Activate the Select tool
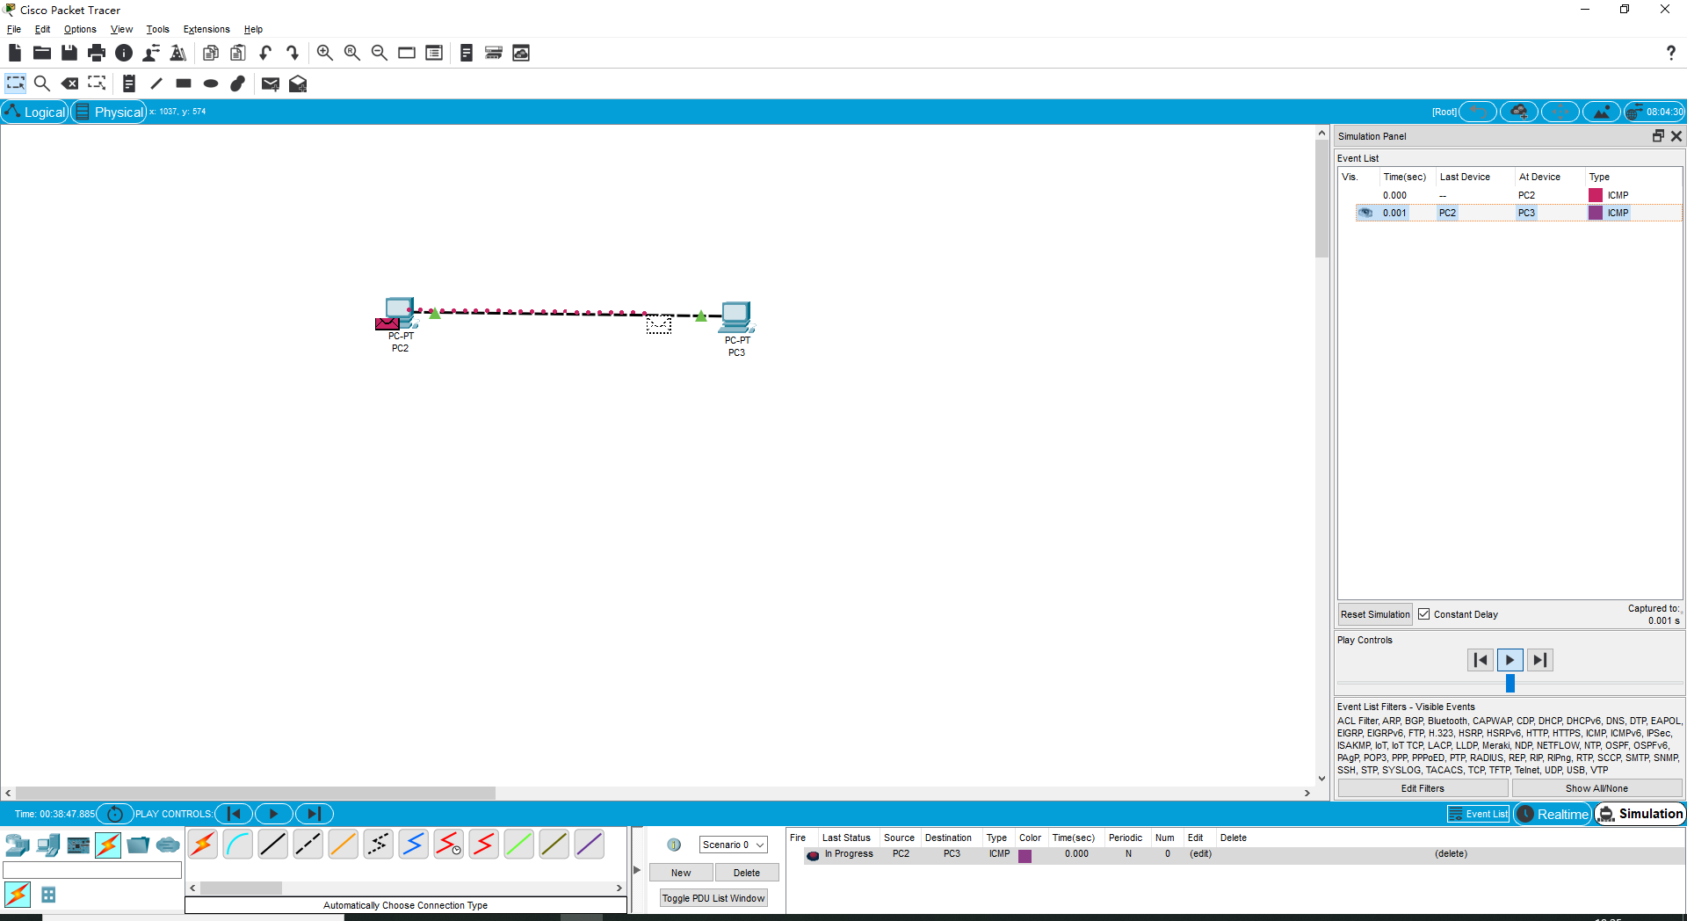Screen dimensions: 1687x921 tap(16, 83)
